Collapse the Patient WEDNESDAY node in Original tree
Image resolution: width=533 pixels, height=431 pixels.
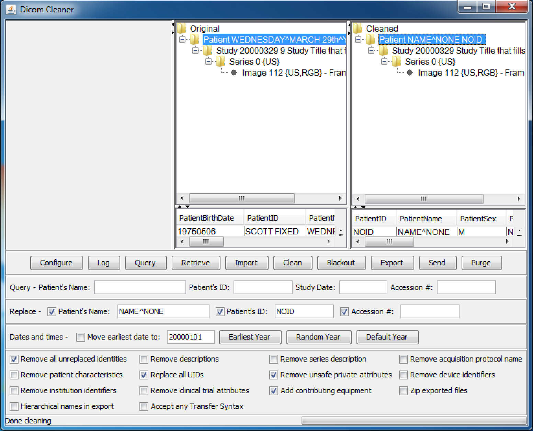(182, 40)
